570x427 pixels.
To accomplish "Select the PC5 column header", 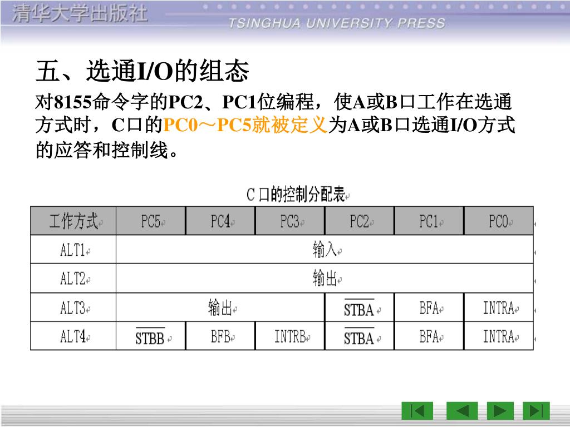I will (151, 221).
